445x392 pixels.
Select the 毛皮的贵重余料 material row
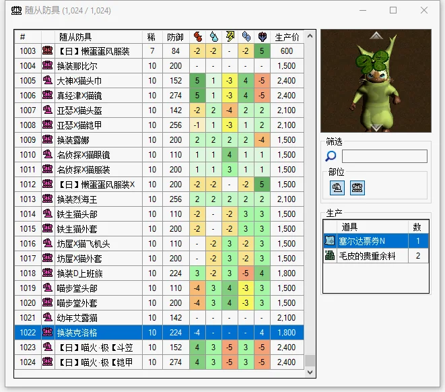(376, 256)
